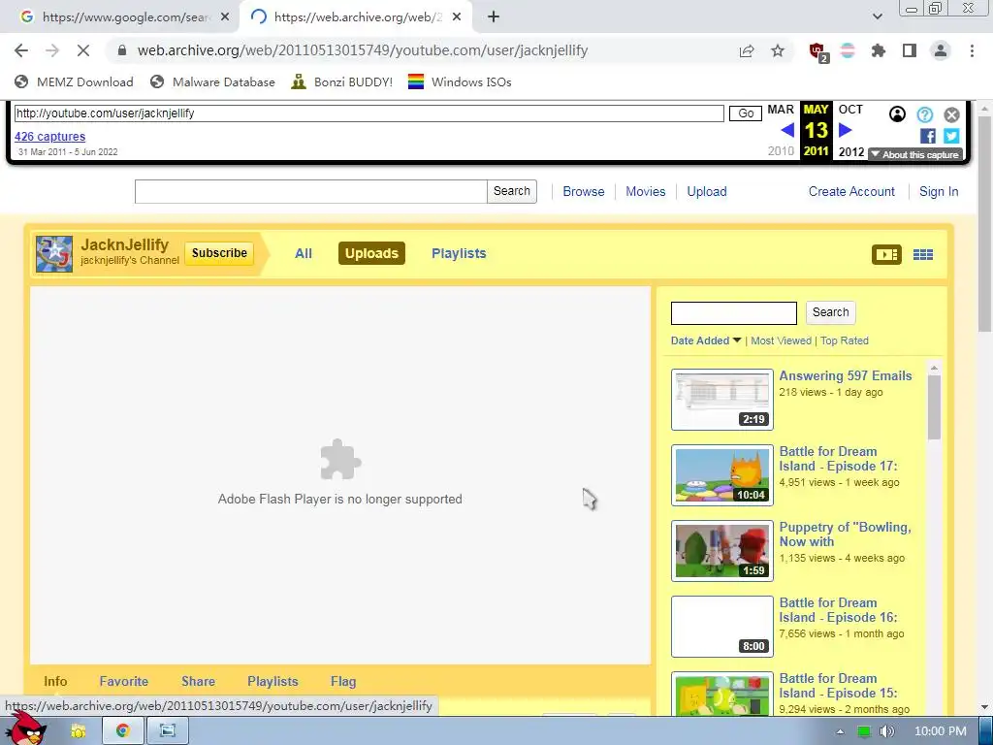Viewport: 993px width, 745px height.
Task: Open the Sign In link
Action: point(939,191)
